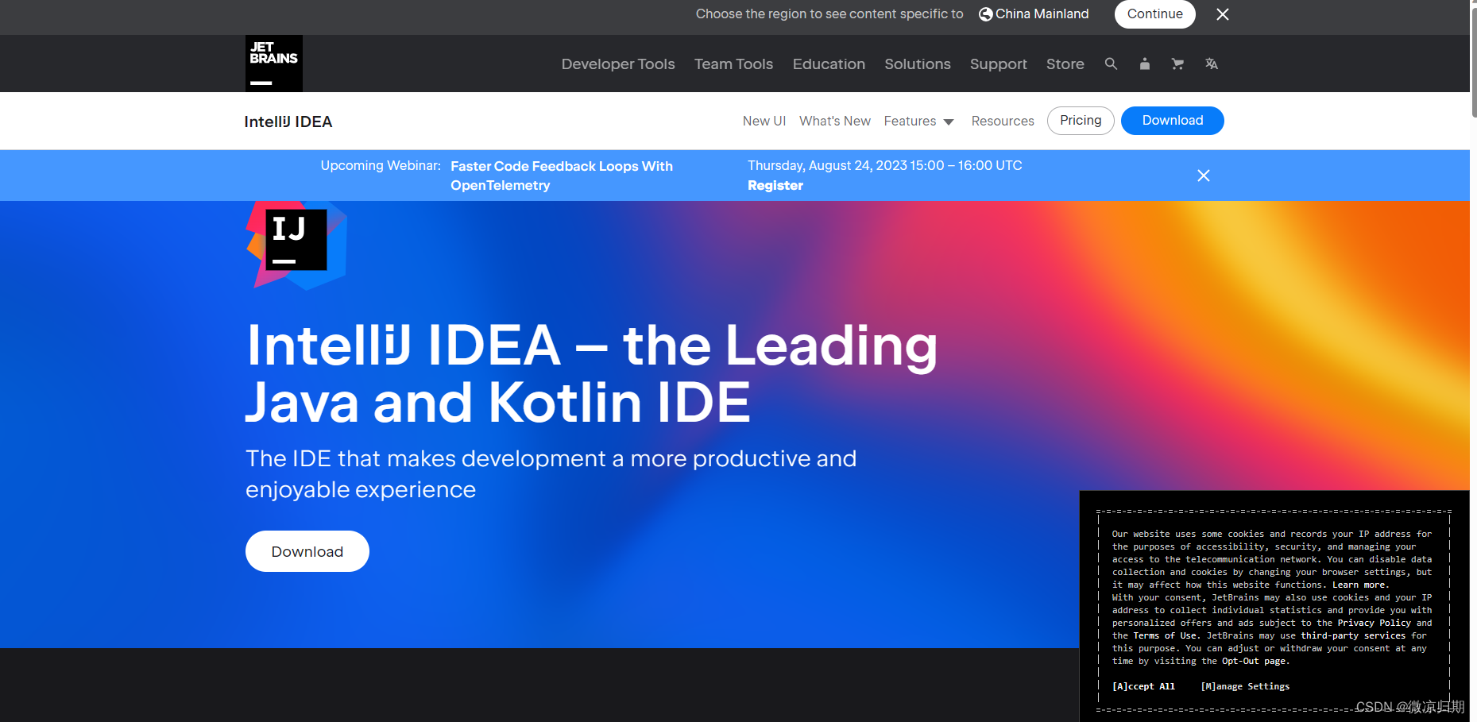Expand the Features dropdown arrow
1477x722 pixels.
pyautogui.click(x=949, y=122)
